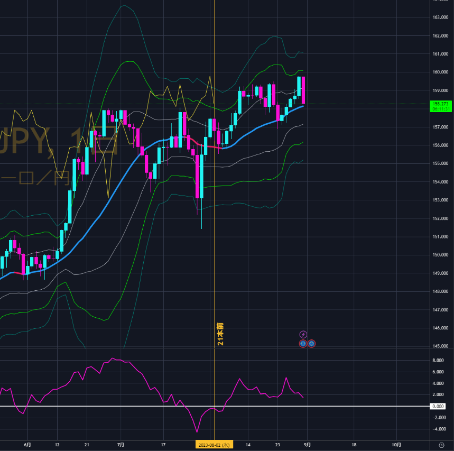This screenshot has width=454, height=451.
Task: Click the 147.000 price axis label
Action: [x=440, y=310]
